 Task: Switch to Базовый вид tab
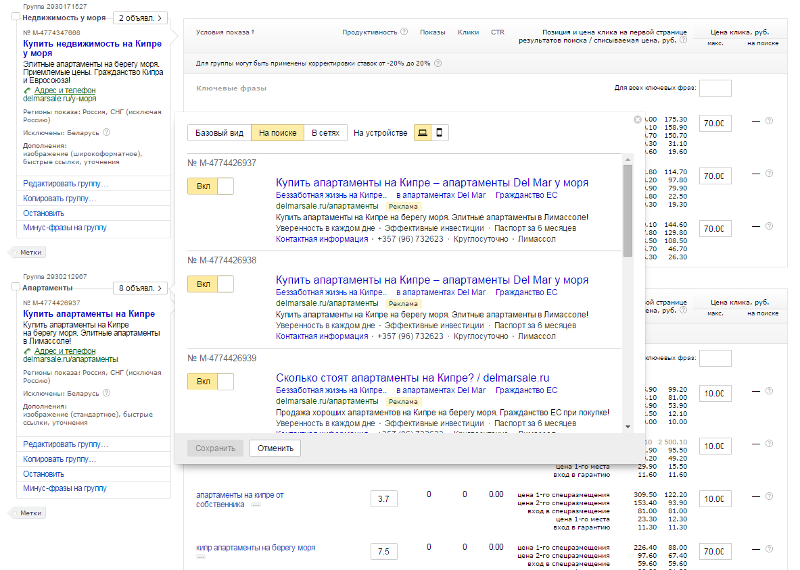(x=219, y=133)
